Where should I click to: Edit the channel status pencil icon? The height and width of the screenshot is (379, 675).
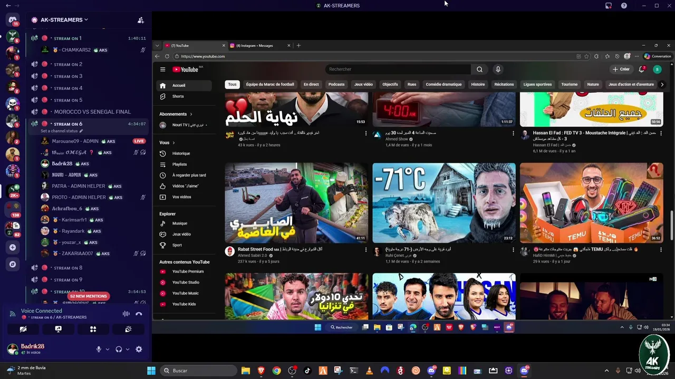[x=81, y=131]
